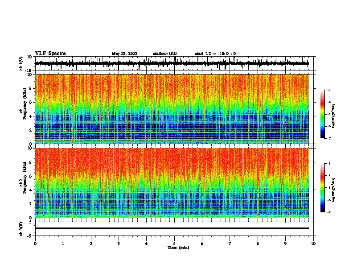Viewport: 353px width, 273px height.
Task: Click the ch.2 spectrogram color scale bar
Action: [322, 188]
